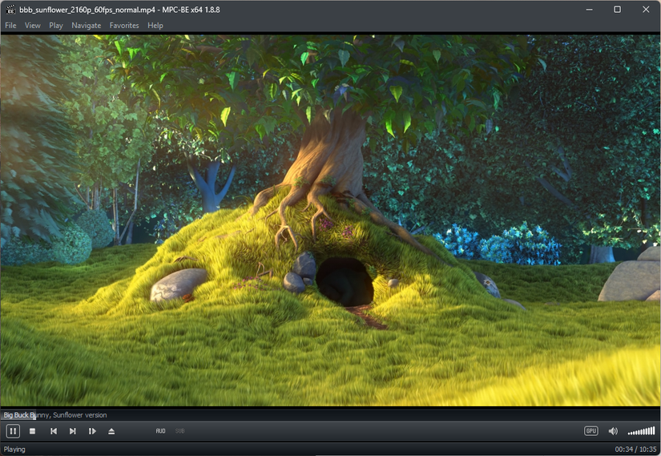Open the Favorites menu
The width and height of the screenshot is (661, 456).
124,26
